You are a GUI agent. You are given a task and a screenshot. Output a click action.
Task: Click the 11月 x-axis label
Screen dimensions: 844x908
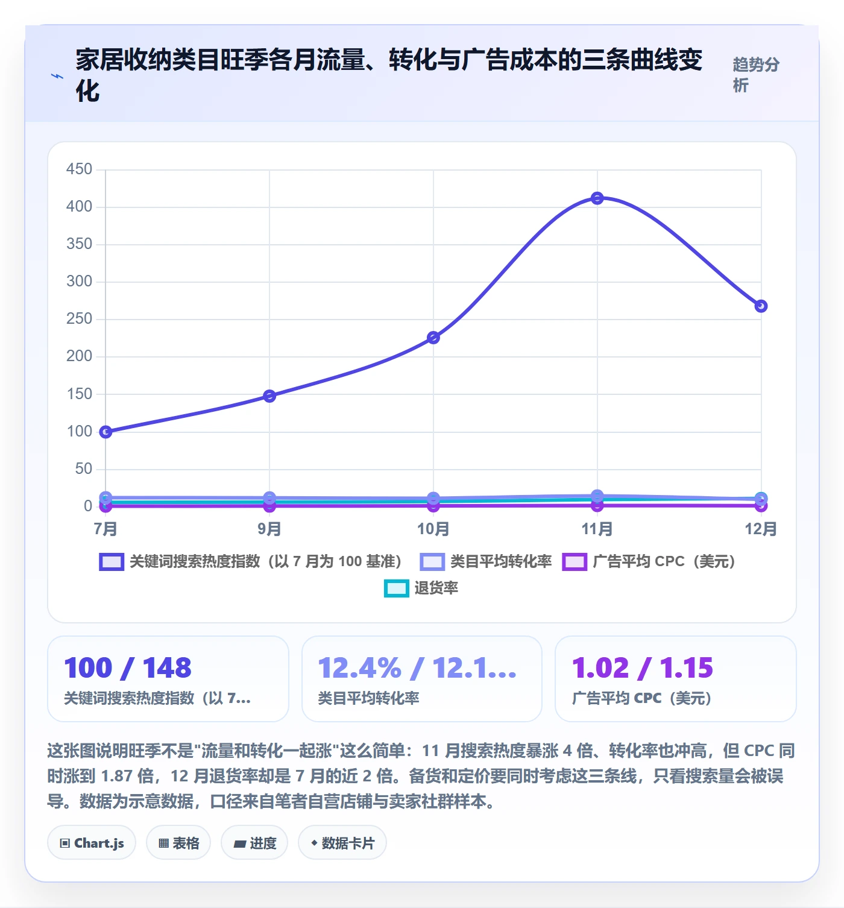tap(597, 529)
